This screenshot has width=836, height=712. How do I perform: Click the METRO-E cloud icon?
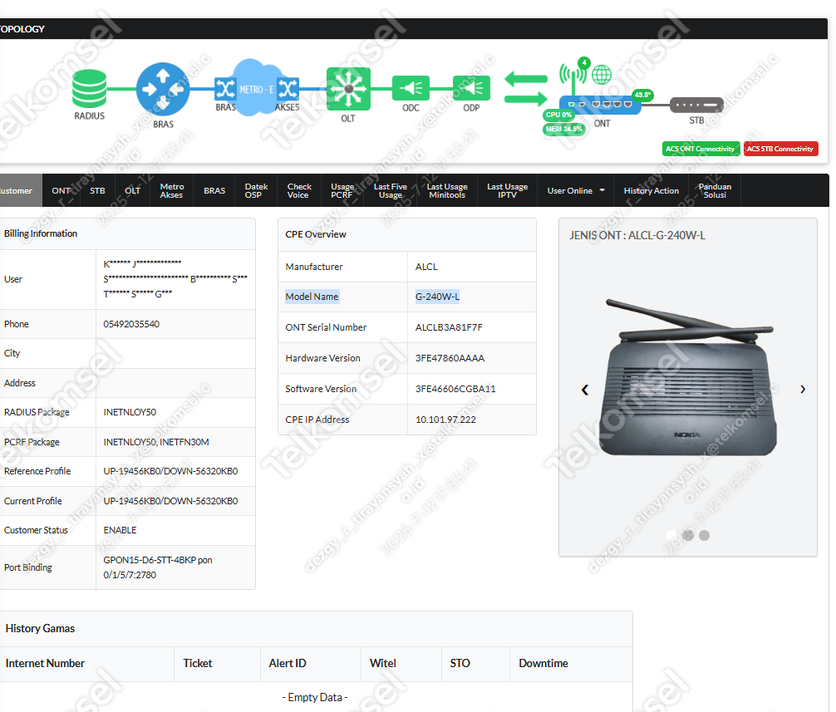(257, 88)
